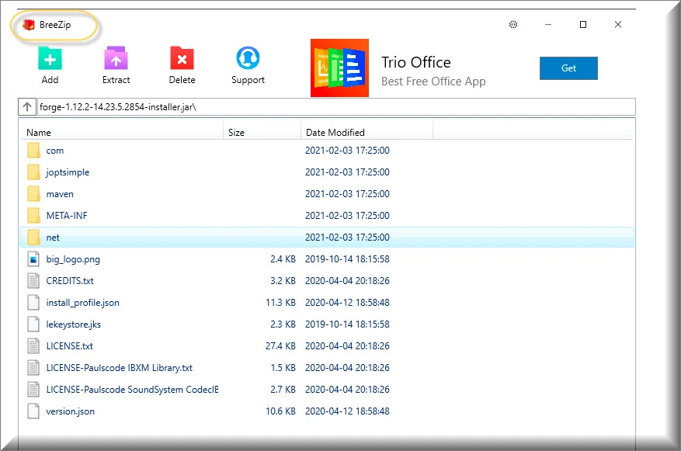Screen dimensions: 681x451
Task: Open the settings gear in title bar
Action: click(x=513, y=24)
